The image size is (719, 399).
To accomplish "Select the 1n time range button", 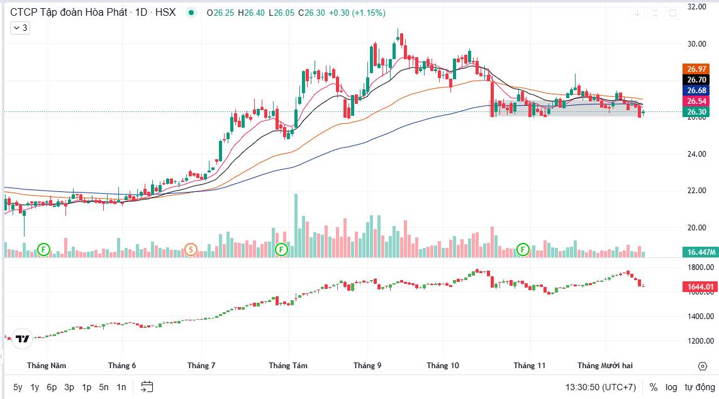I will point(121,387).
